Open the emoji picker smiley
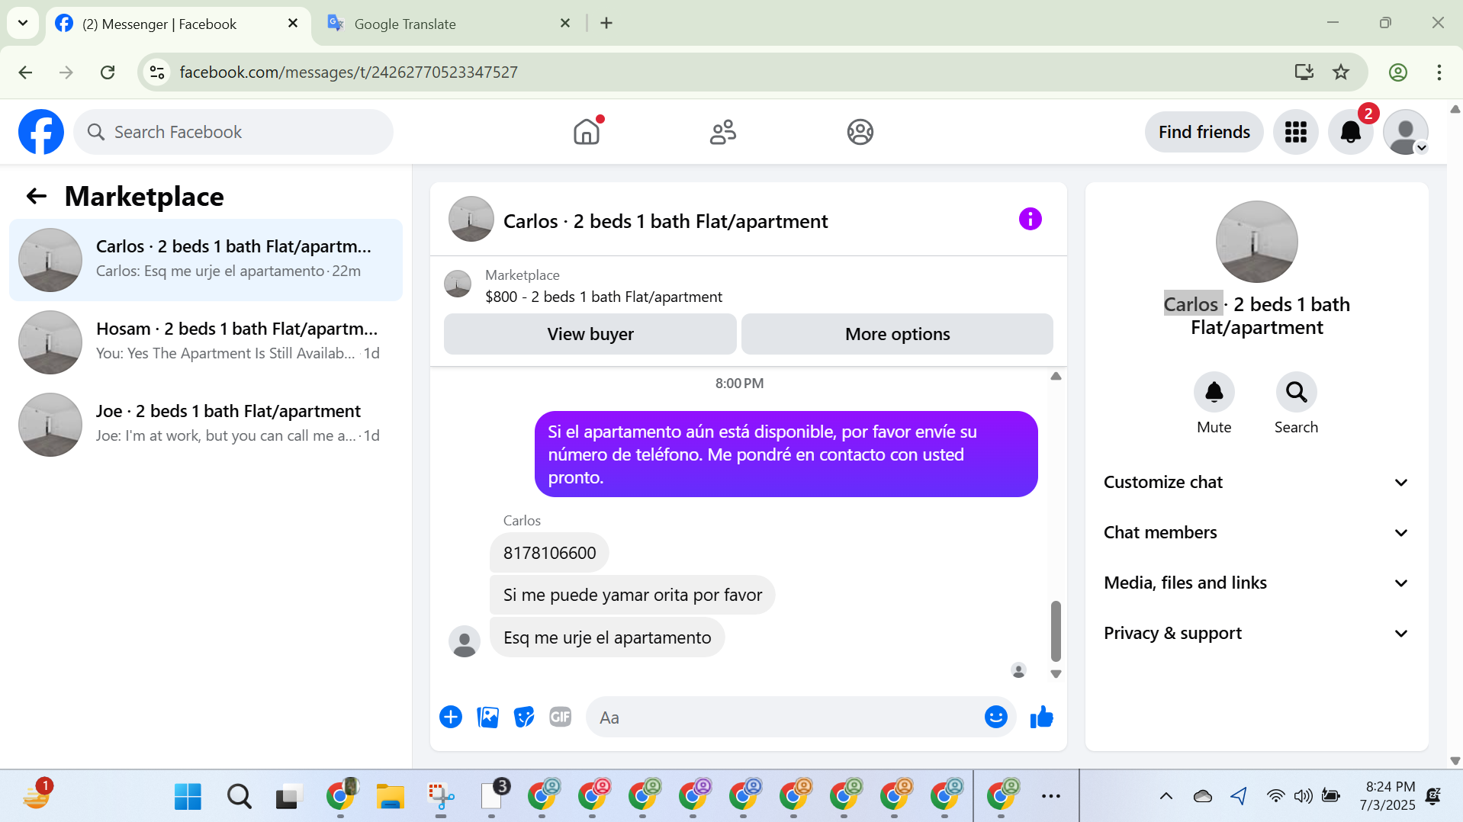This screenshot has height=822, width=1463. (x=995, y=717)
